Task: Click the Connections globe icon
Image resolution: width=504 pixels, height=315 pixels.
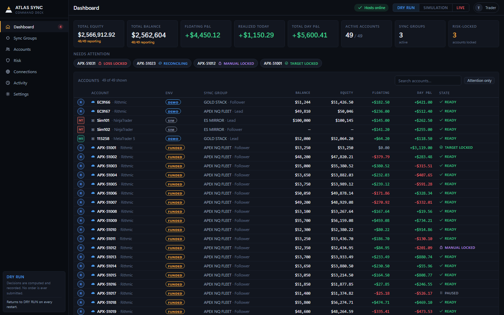Action: coord(8,72)
